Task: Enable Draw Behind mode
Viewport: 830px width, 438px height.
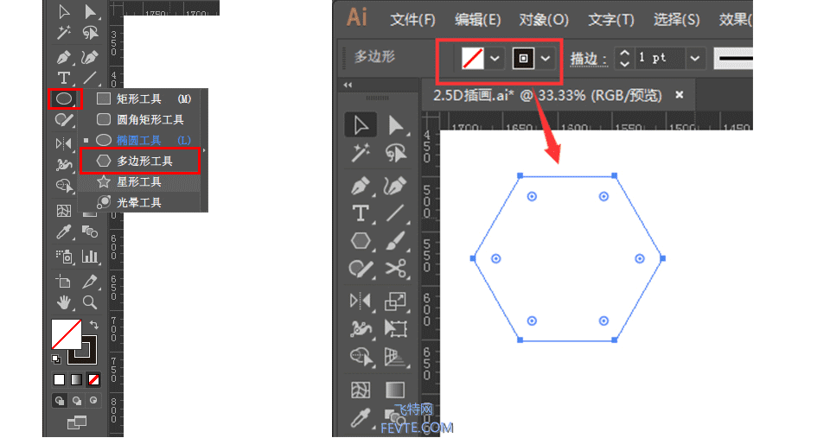Action: point(77,401)
